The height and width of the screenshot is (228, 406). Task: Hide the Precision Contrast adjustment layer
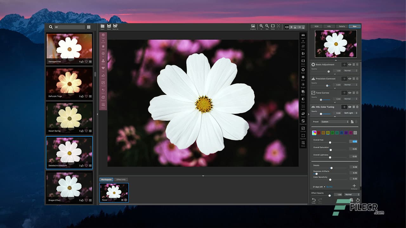[350, 79]
